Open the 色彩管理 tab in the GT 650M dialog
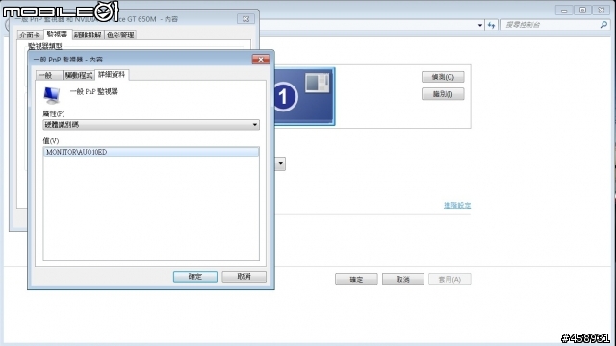616x346 pixels. [120, 35]
